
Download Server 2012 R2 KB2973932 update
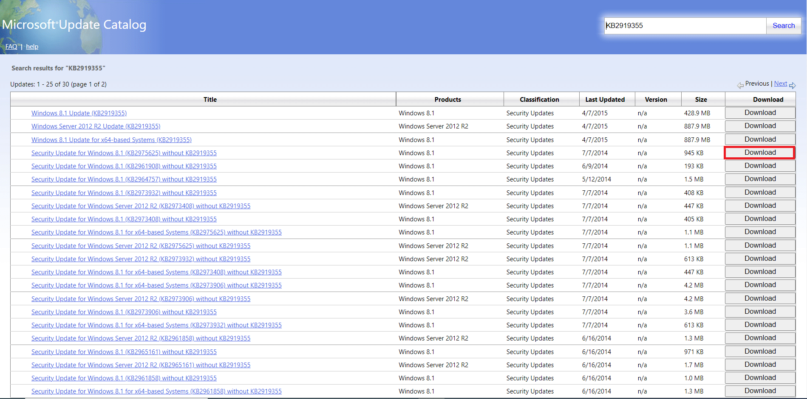[x=760, y=259]
